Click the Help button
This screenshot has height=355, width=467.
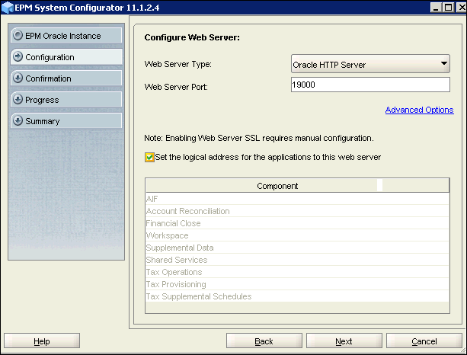click(x=42, y=341)
